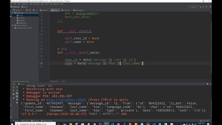The image size is (222, 125).
Task: Switch to the bot.py editor tab
Action: coord(55,10)
